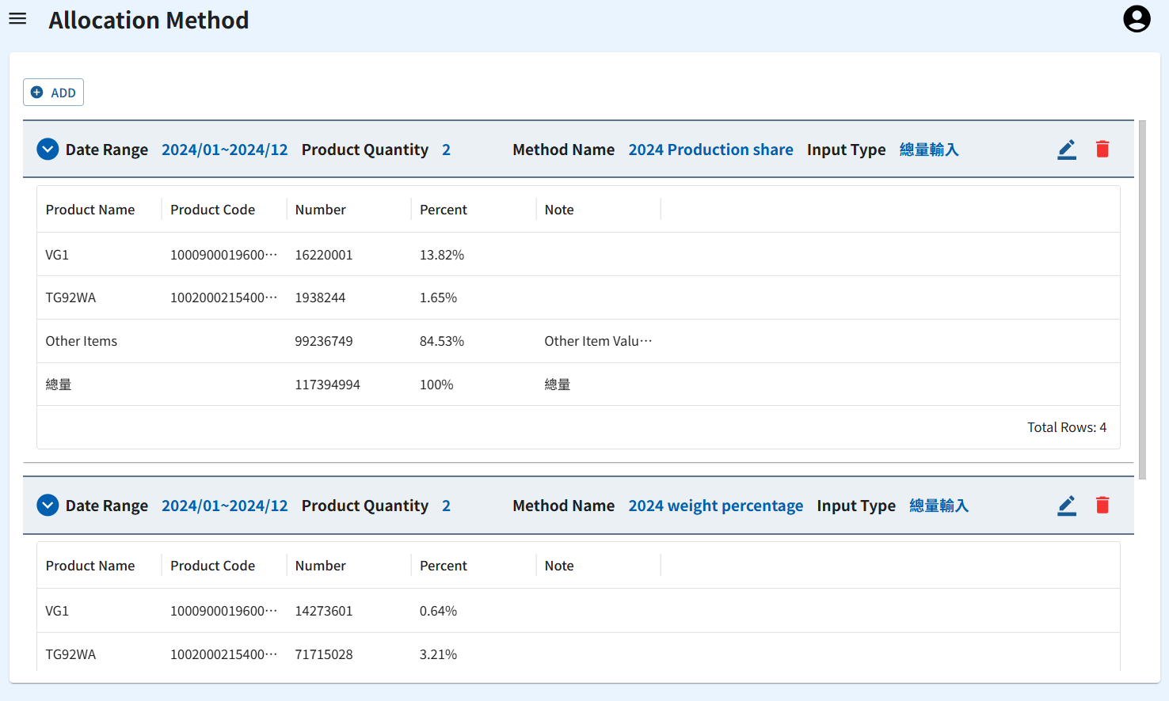Click the Number header in second table
Screen dimensions: 1169x701
(320, 566)
